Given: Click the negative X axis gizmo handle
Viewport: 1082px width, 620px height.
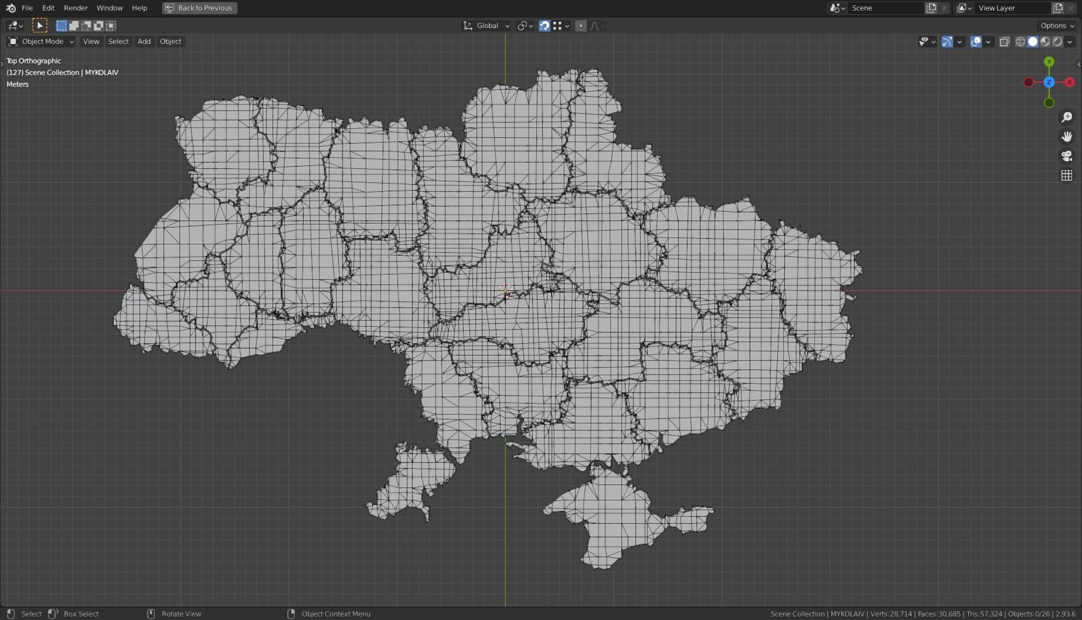Looking at the screenshot, I should pos(1029,82).
